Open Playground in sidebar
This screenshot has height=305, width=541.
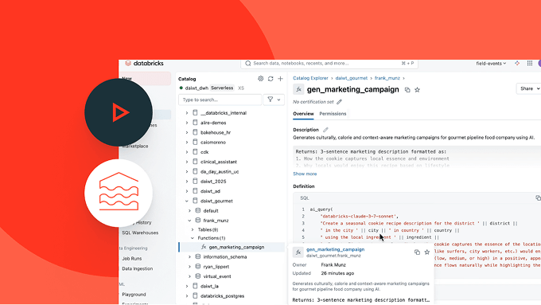pyautogui.click(x=134, y=295)
